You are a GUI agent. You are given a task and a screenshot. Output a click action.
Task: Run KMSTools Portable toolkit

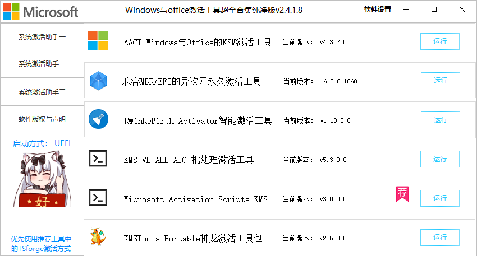click(x=440, y=237)
